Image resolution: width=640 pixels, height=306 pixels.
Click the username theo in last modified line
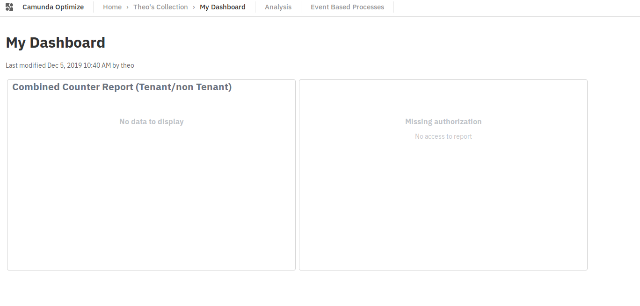click(127, 65)
